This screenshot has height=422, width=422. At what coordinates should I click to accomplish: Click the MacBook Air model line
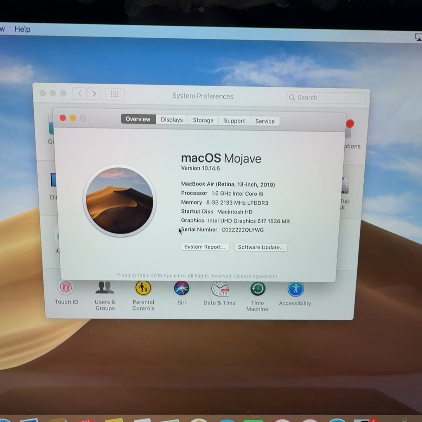tap(228, 184)
